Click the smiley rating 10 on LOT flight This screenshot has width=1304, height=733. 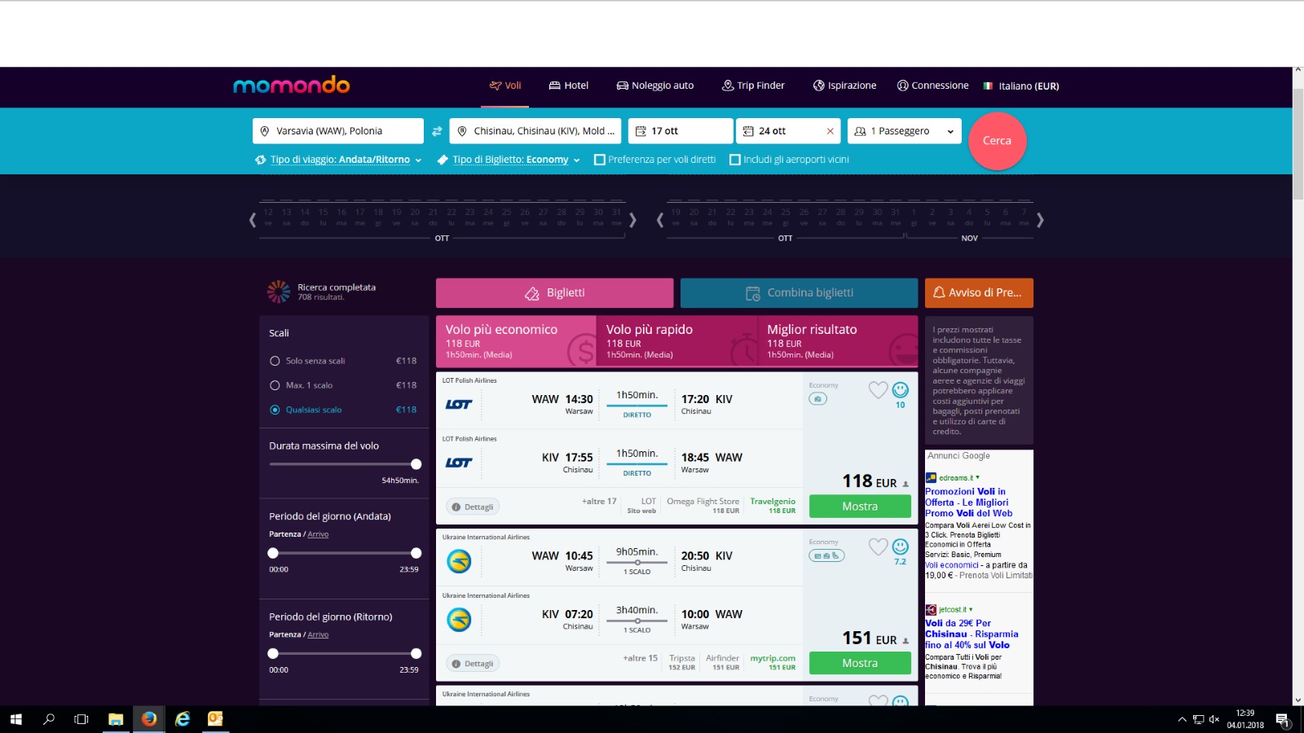(x=900, y=390)
